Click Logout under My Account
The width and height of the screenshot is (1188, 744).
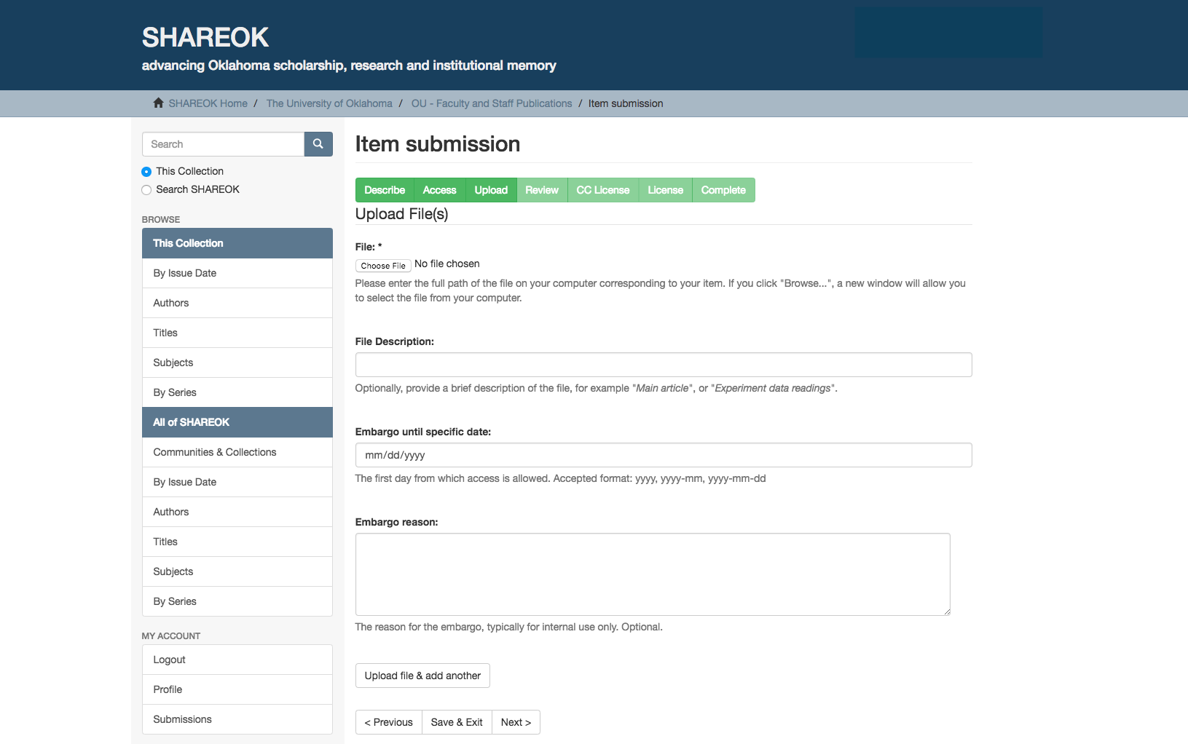(169, 660)
